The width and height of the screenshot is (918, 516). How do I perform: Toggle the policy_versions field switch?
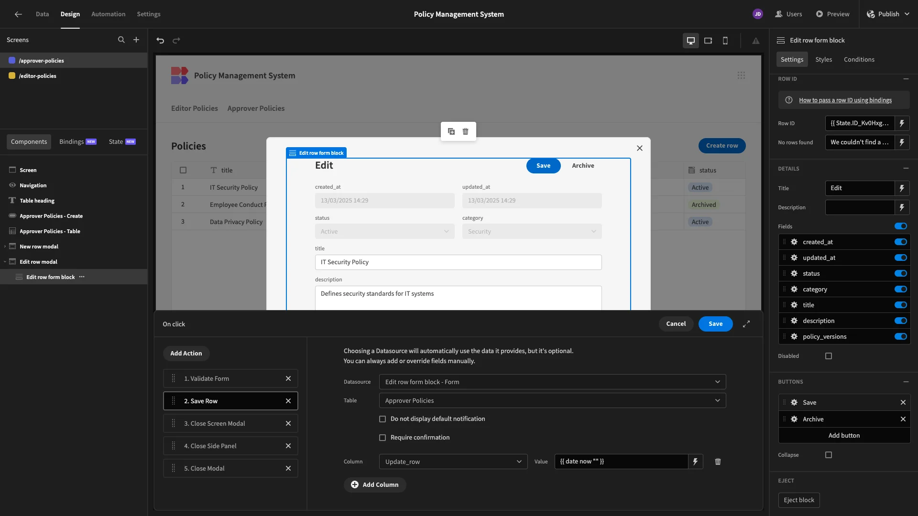(901, 336)
